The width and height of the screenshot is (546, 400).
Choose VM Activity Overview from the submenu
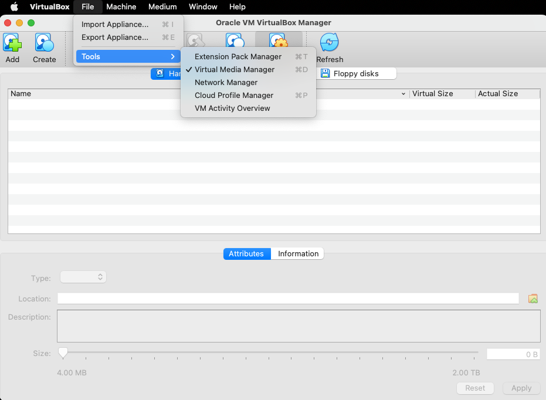232,108
